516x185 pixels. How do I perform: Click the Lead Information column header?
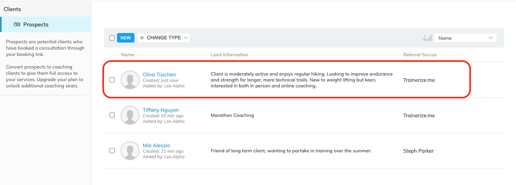(x=229, y=55)
